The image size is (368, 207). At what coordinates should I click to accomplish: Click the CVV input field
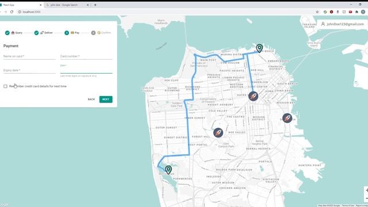[86, 70]
